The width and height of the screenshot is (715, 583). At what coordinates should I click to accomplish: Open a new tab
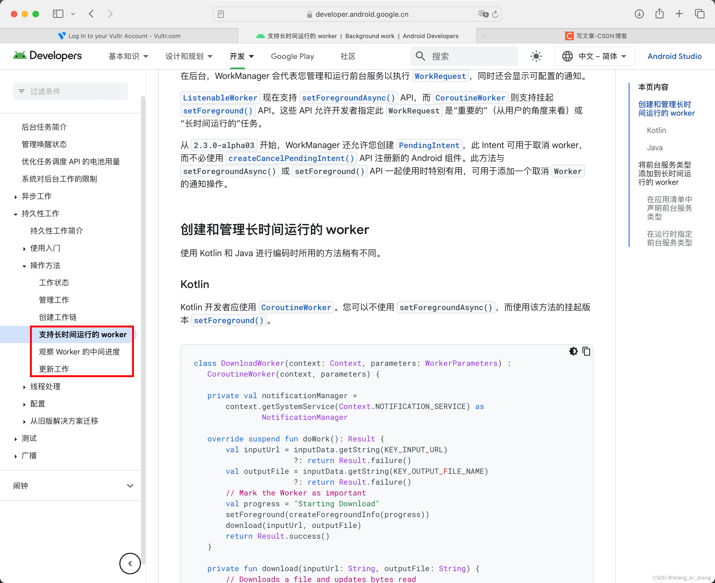[x=679, y=14]
